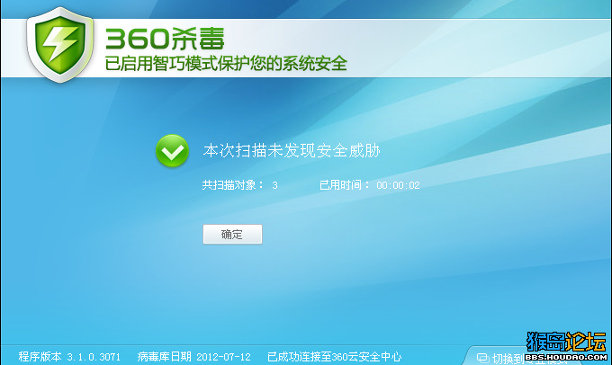
Task: Click the 病毒库日期 2012-07-12 status text
Action: pyautogui.click(x=194, y=356)
